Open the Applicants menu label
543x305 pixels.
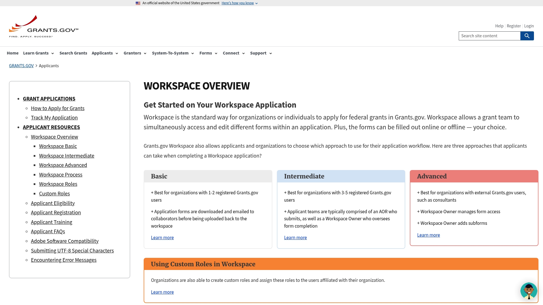coord(102,53)
